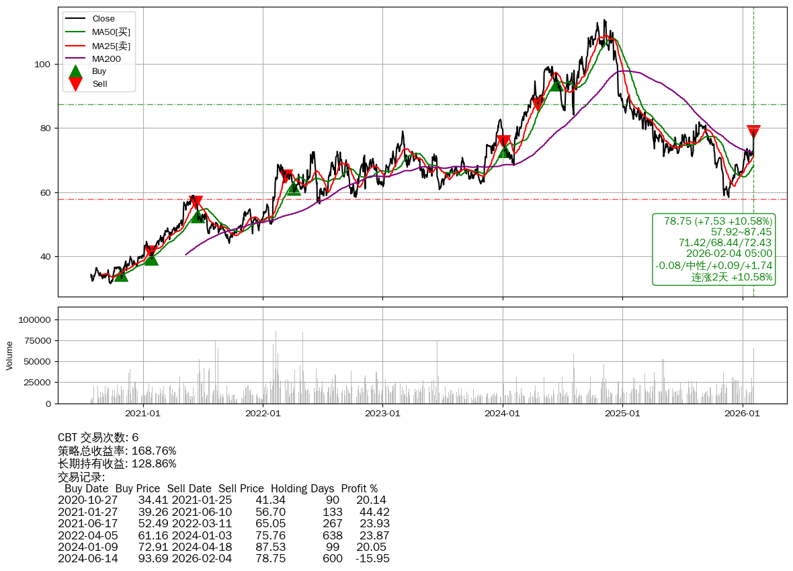
Task: Click the 78.75 price in the info box
Action: click(678, 221)
